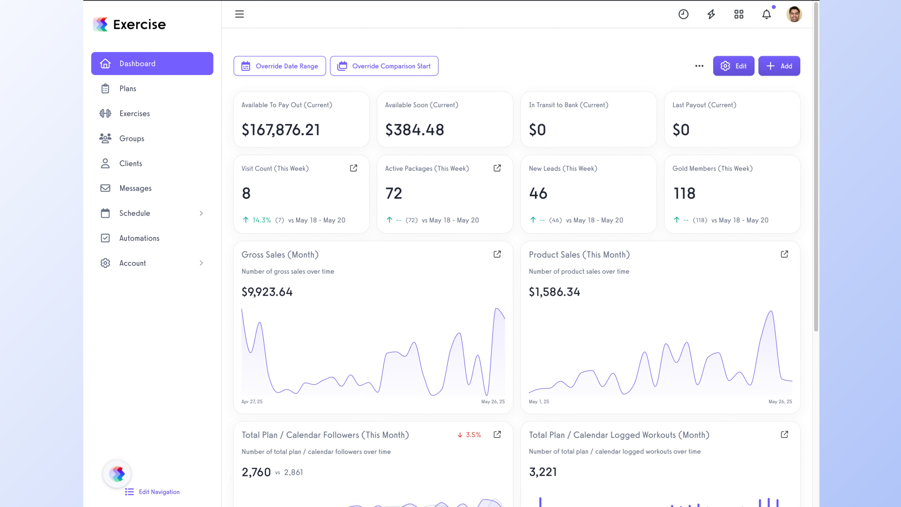This screenshot has width=901, height=507.
Task: Open the hamburger menu toggle
Action: coord(239,14)
